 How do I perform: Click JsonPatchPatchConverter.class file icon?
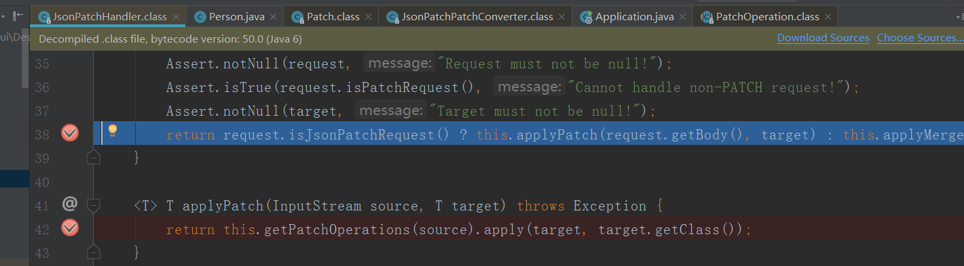click(x=392, y=18)
